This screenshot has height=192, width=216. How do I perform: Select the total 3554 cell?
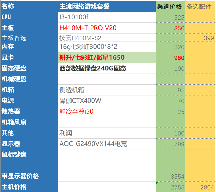click(x=171, y=176)
